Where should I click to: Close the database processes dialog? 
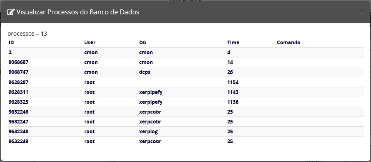[361, 11]
